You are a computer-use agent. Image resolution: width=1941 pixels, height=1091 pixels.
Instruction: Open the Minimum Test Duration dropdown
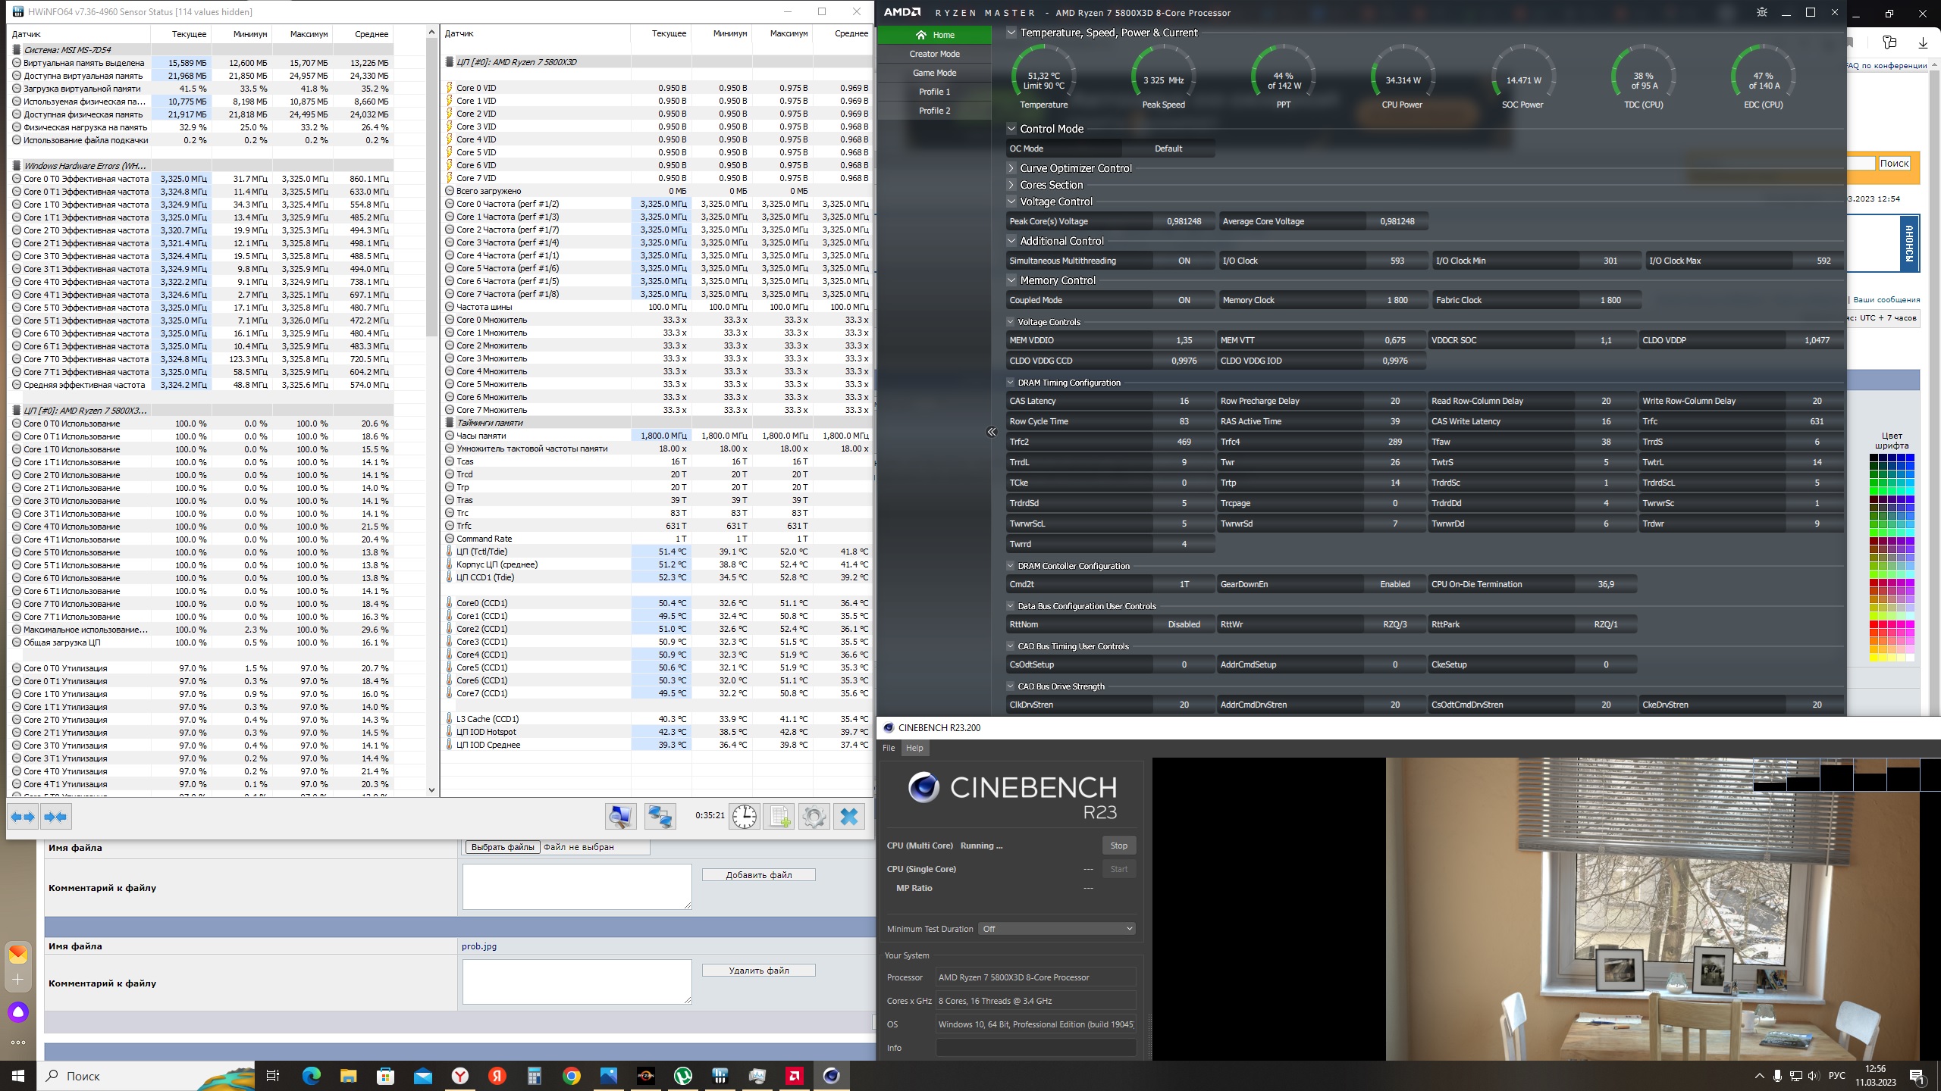pyautogui.click(x=1057, y=929)
